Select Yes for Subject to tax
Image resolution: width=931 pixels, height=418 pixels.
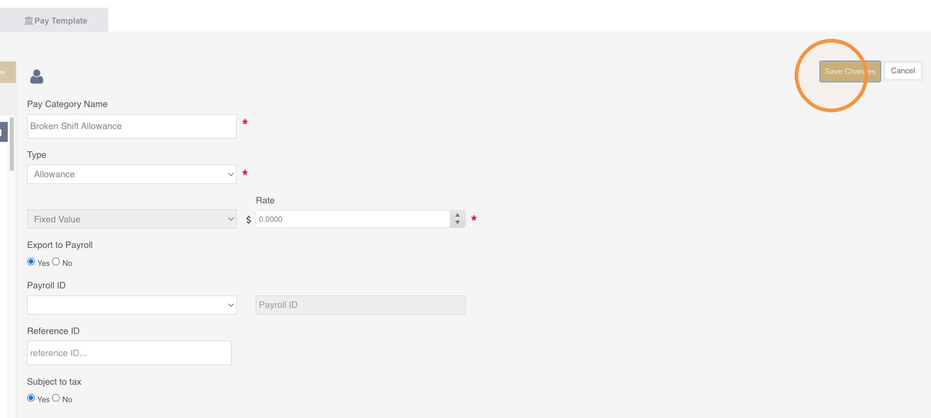[31, 398]
